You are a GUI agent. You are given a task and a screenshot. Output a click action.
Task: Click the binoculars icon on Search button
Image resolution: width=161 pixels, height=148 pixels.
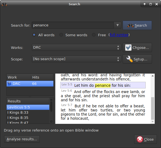[130, 26]
